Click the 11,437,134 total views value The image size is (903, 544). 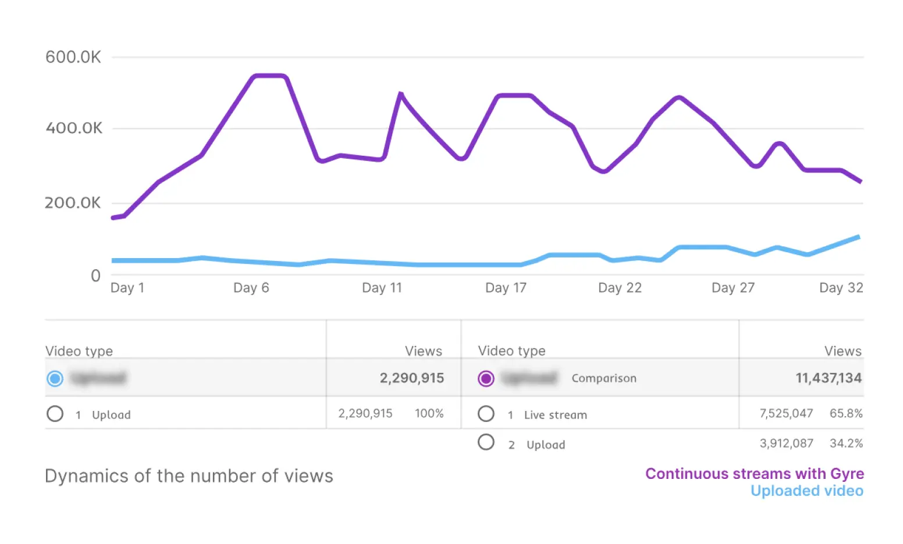[x=828, y=378]
